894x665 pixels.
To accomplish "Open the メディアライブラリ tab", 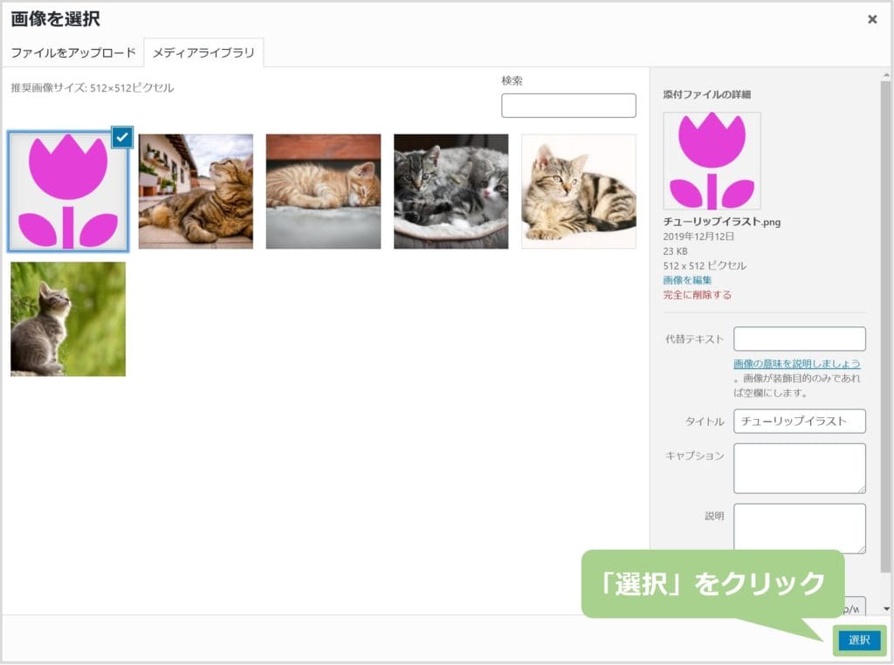I will tap(203, 53).
